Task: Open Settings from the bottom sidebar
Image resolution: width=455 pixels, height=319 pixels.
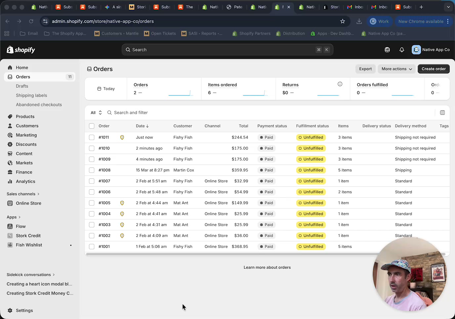Action: (x=24, y=310)
